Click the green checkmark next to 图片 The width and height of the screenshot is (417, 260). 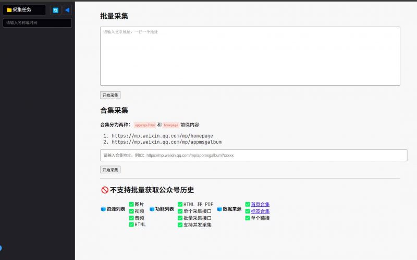(131, 204)
